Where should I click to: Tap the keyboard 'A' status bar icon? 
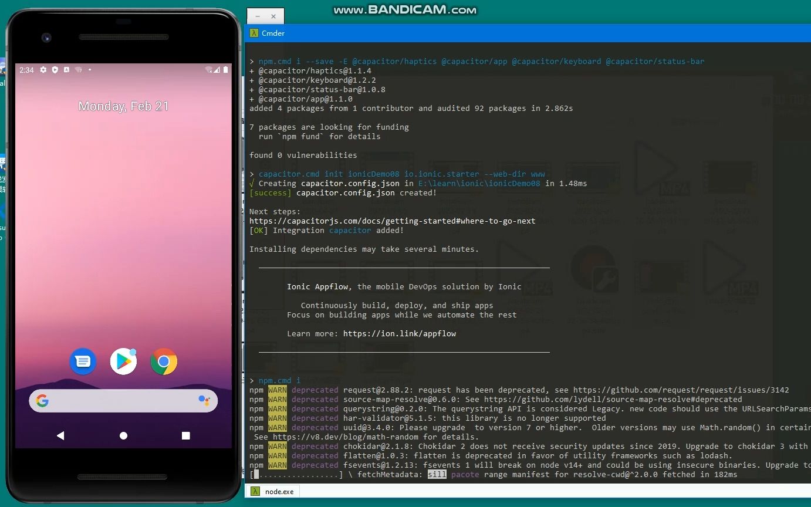click(66, 70)
